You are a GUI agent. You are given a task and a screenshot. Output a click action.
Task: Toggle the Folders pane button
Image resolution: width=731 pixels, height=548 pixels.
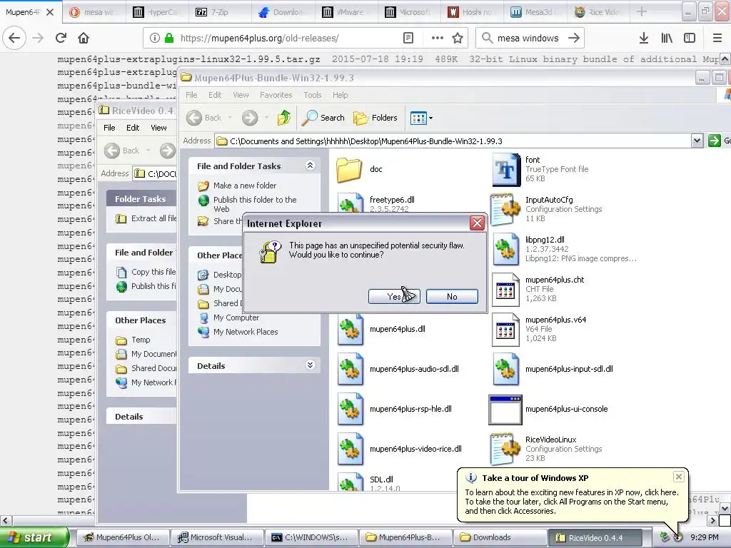(375, 118)
